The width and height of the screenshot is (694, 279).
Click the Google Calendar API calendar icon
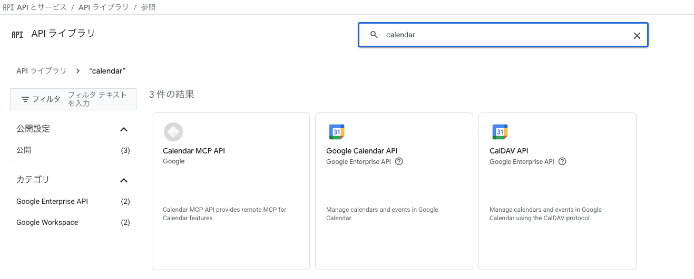tap(337, 132)
